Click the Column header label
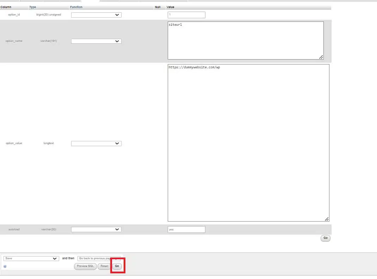The height and width of the screenshot is (279, 377). (6, 7)
